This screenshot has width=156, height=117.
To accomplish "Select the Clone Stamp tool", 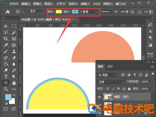I will pos(14,52).
